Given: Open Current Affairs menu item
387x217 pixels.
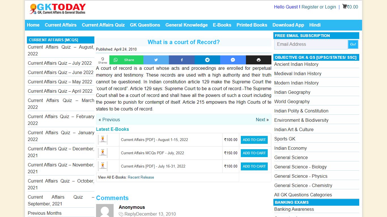Looking at the screenshot, I should coord(61,25).
